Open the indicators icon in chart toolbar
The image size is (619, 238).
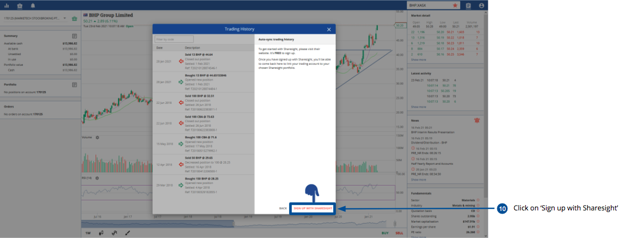114,233
